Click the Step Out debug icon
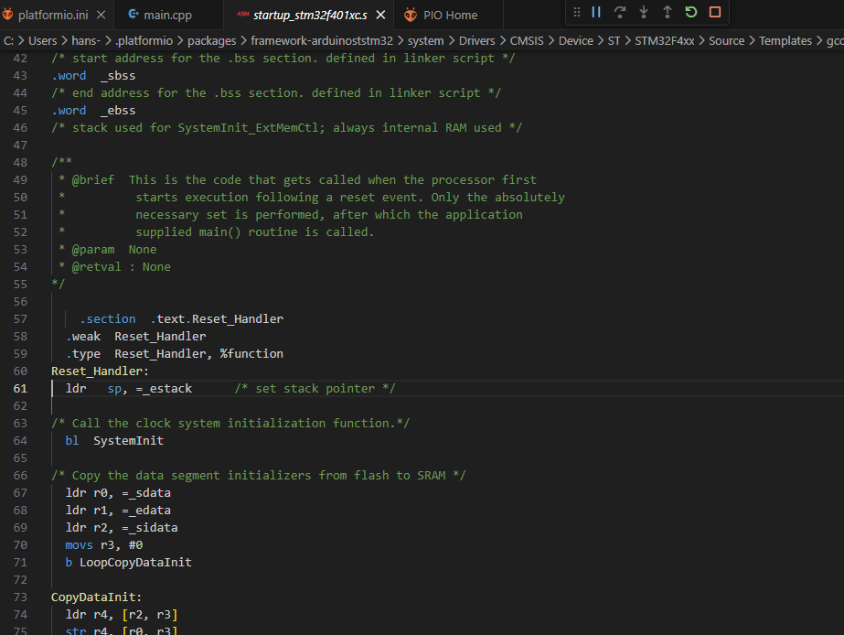Viewport: 844px width, 635px height. [x=668, y=12]
